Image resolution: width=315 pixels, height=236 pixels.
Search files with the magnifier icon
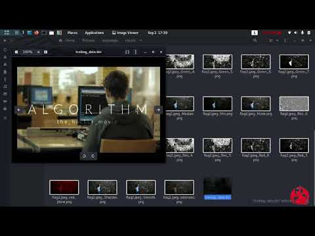coord(255,41)
